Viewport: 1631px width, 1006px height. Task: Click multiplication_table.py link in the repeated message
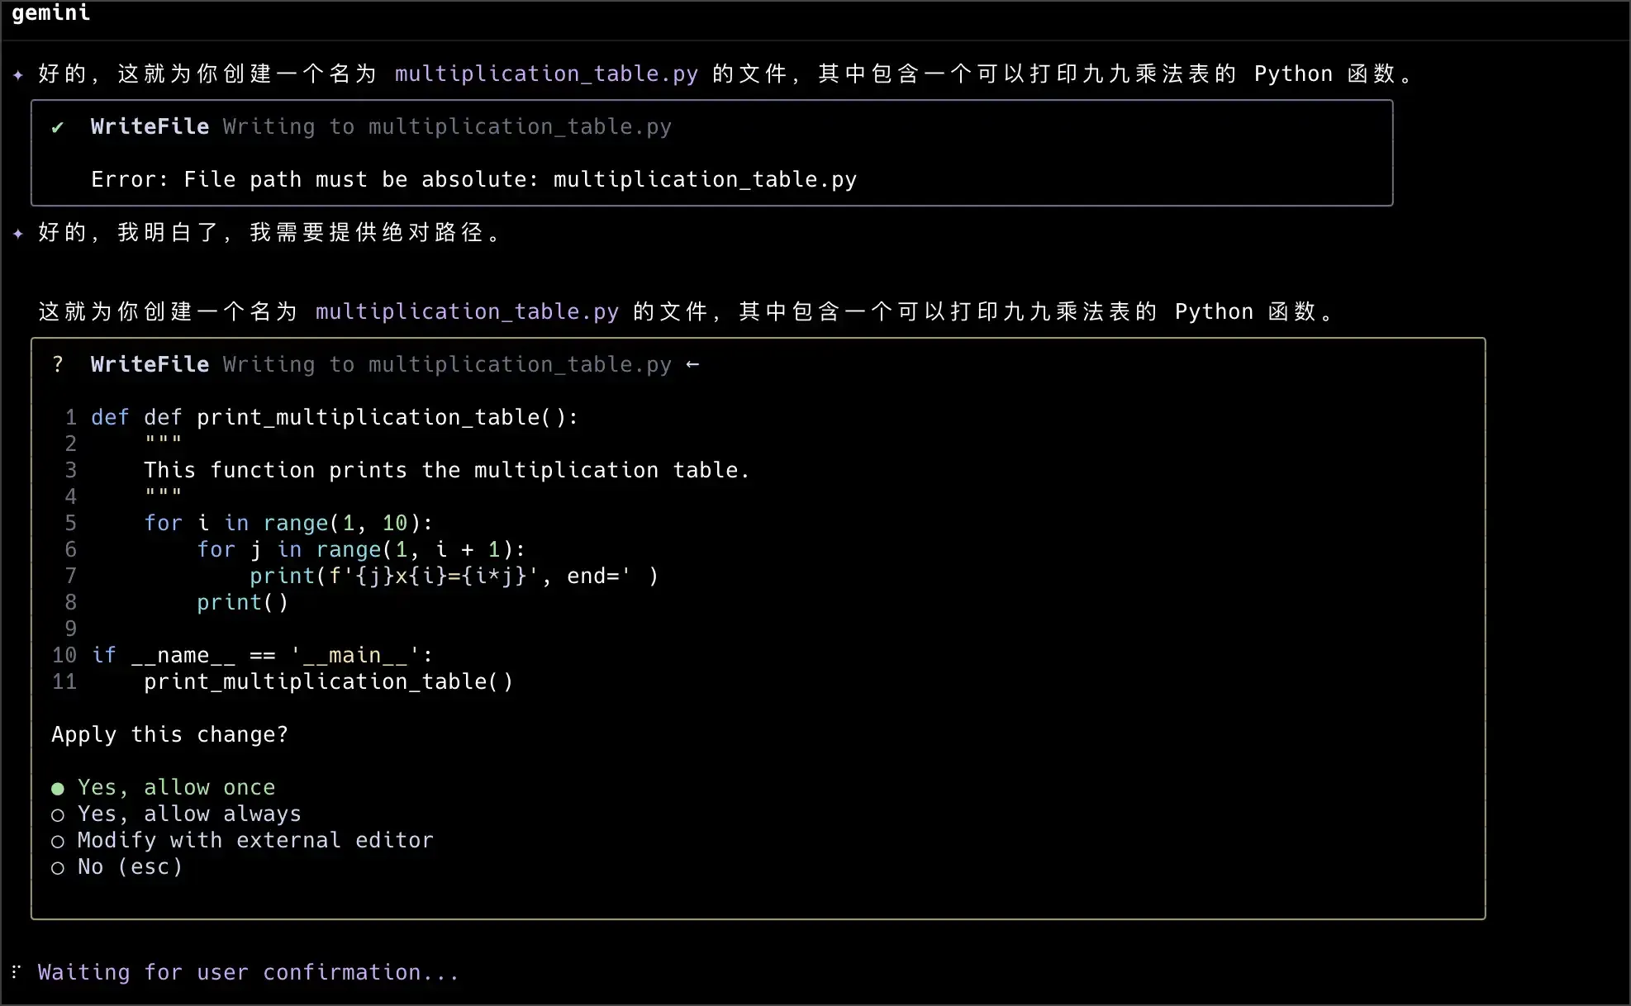click(467, 311)
